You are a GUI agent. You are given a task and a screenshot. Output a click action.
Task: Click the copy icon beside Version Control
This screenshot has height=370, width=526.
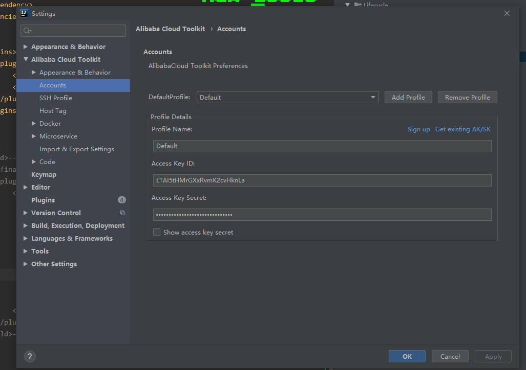point(122,213)
